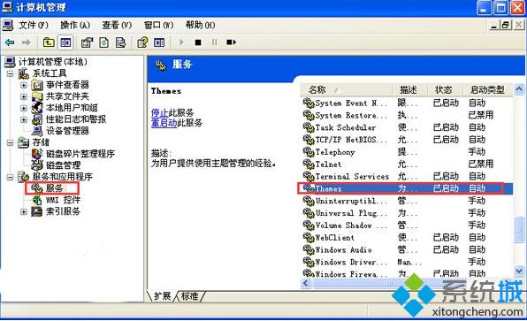This screenshot has width=527, height=321.
Task: Select the Windows Audio service row
Action: (x=407, y=249)
